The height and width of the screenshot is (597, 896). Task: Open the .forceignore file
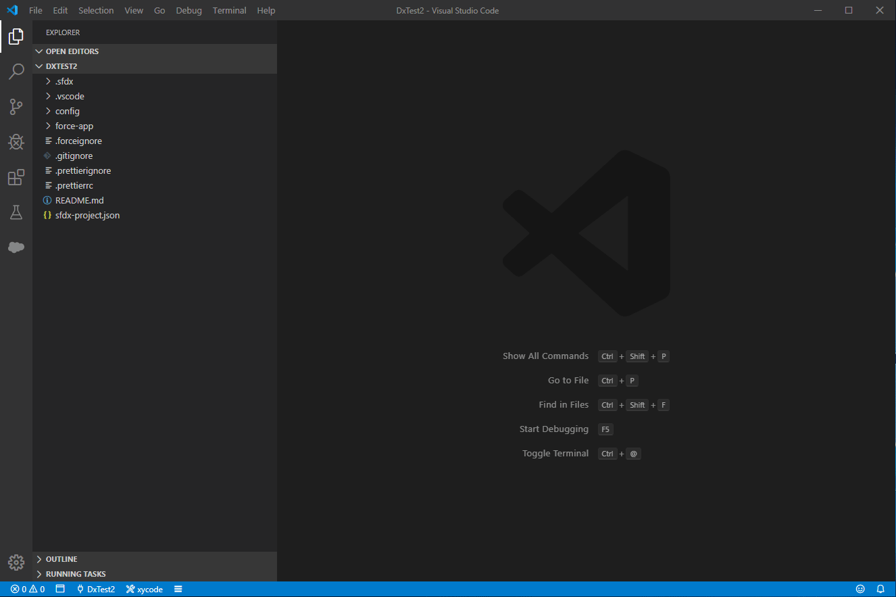(155, 141)
